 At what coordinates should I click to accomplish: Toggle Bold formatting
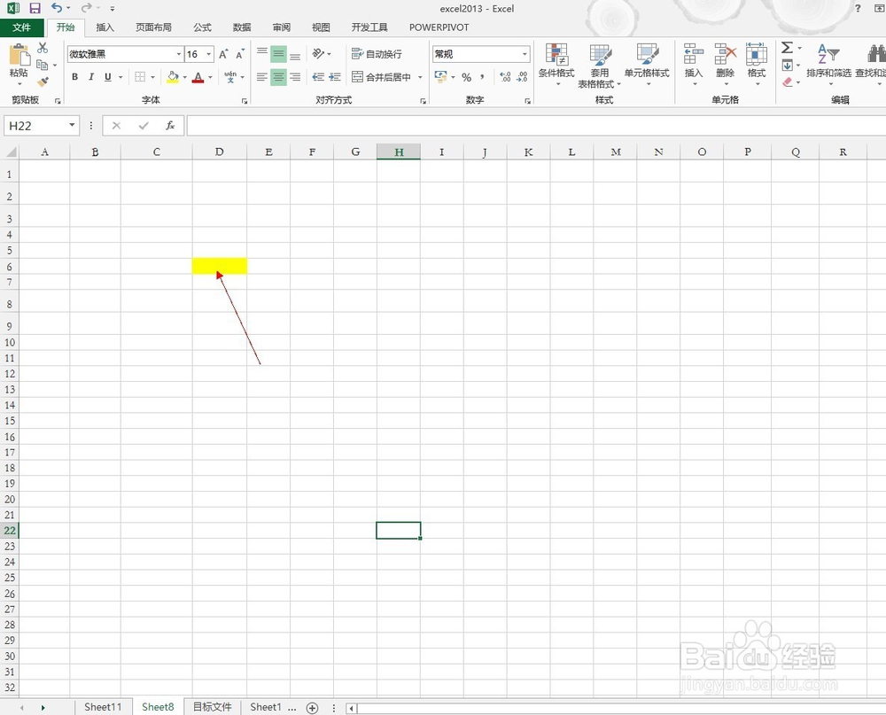(74, 77)
